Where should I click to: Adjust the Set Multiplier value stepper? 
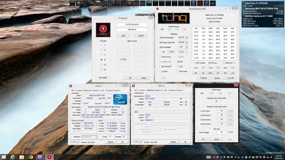click(x=187, y=47)
